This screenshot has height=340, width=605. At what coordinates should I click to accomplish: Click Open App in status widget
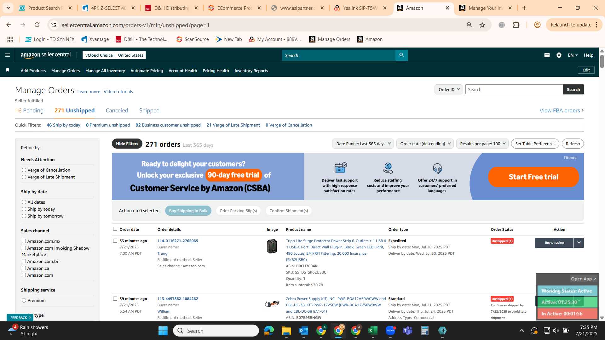click(x=583, y=279)
